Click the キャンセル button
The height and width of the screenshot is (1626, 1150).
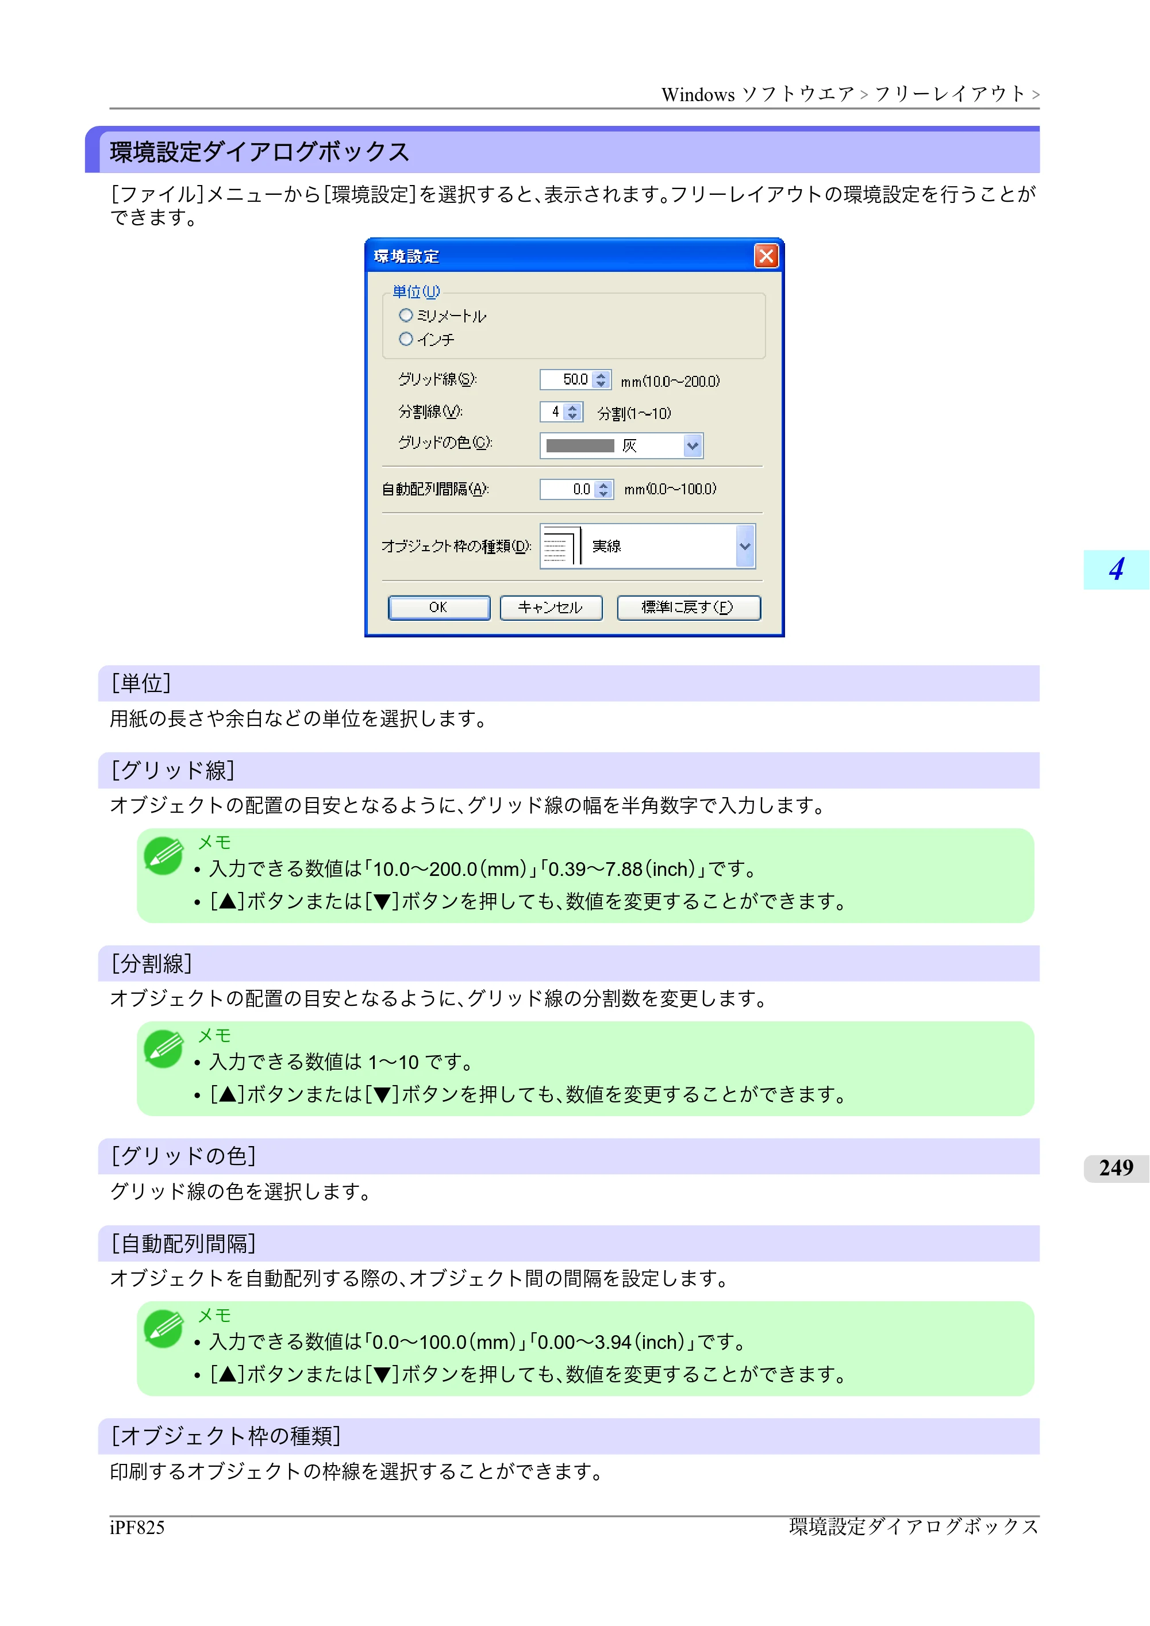pyautogui.click(x=551, y=608)
